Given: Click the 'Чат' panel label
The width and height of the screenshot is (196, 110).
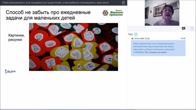Looking at the screenshot, I should 130,34.
